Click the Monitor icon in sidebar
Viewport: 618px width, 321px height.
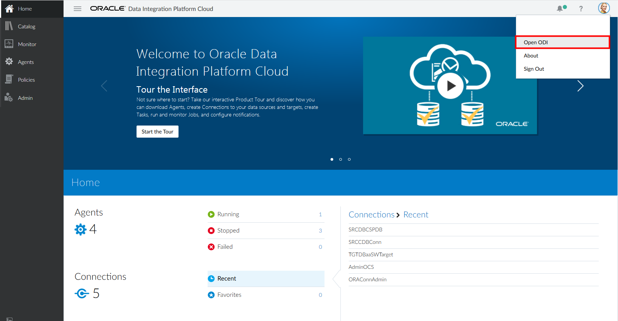pos(9,44)
